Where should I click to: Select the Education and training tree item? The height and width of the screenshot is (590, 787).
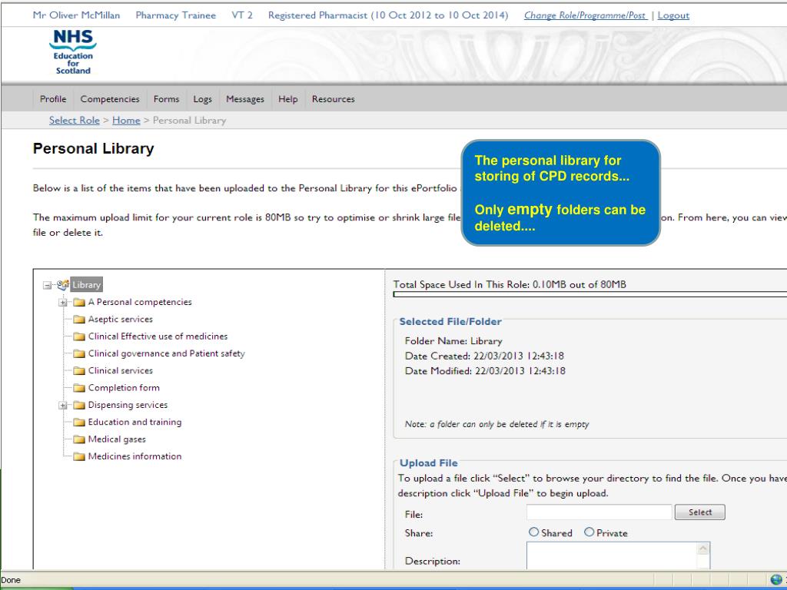click(135, 422)
